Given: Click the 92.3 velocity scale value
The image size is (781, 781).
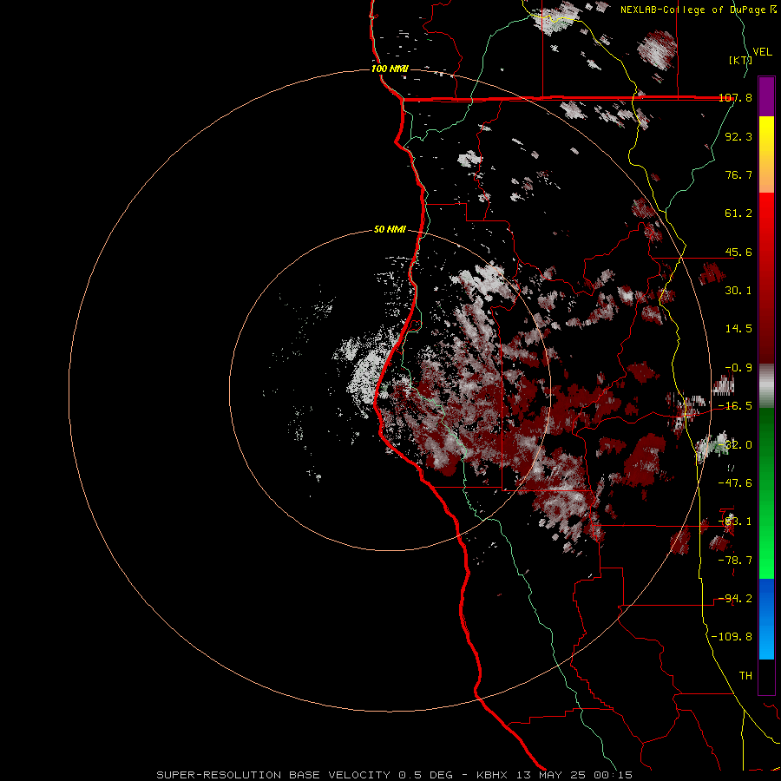Looking at the screenshot, I should (x=738, y=136).
